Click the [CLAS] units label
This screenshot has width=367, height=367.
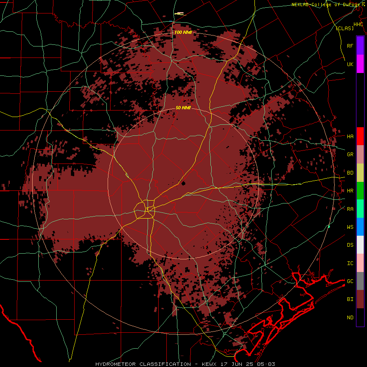tap(345, 28)
